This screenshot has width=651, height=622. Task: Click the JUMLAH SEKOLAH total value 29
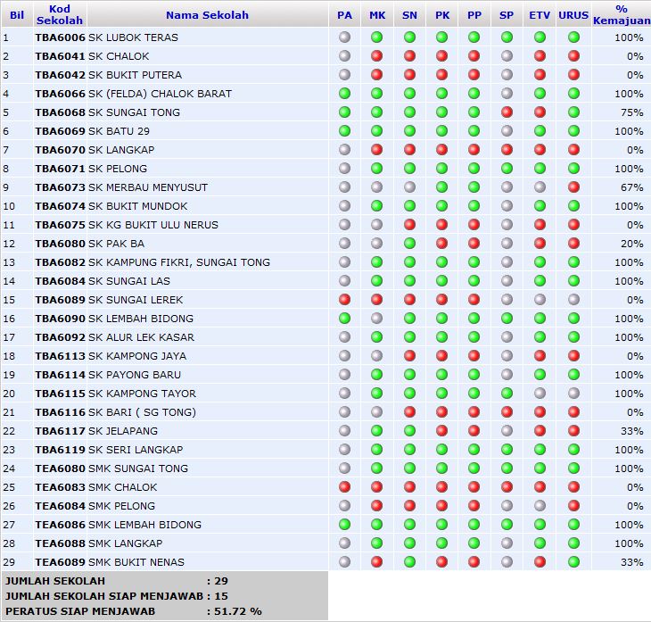[221, 581]
